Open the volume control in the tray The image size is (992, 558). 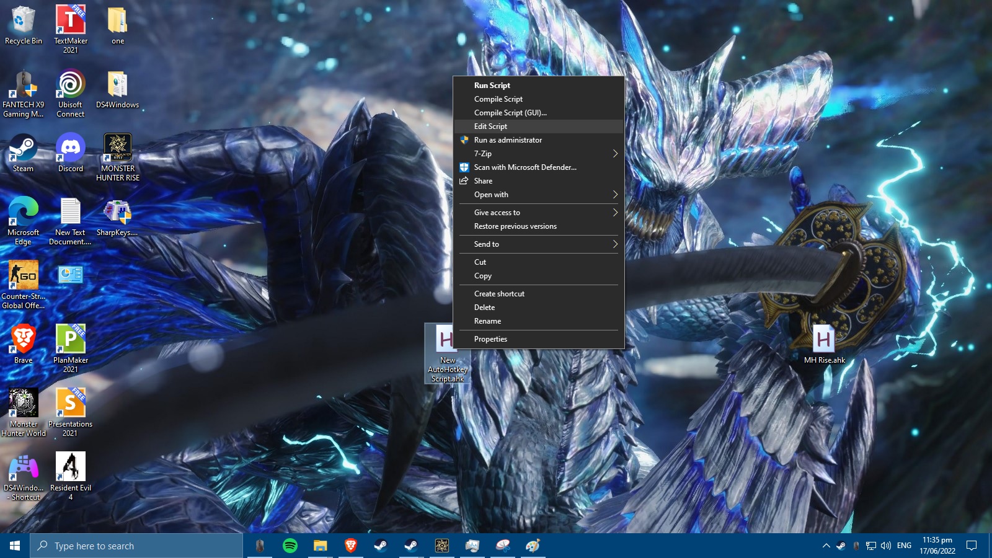pyautogui.click(x=886, y=546)
